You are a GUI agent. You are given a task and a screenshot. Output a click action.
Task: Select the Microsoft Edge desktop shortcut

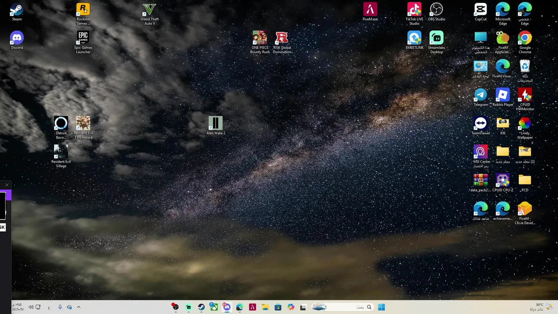click(503, 14)
